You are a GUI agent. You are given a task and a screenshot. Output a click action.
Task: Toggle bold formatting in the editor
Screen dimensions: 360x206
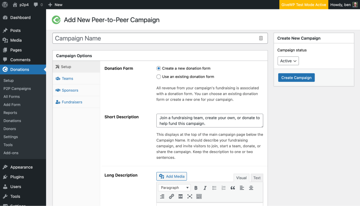click(196, 188)
